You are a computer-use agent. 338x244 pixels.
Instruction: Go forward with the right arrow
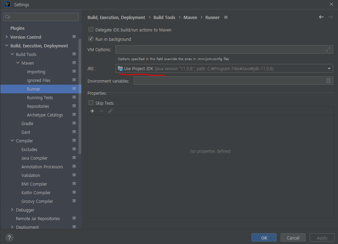[x=330, y=17]
